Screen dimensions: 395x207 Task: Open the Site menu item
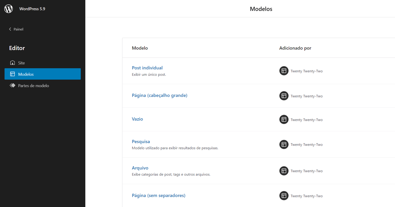tap(21, 63)
